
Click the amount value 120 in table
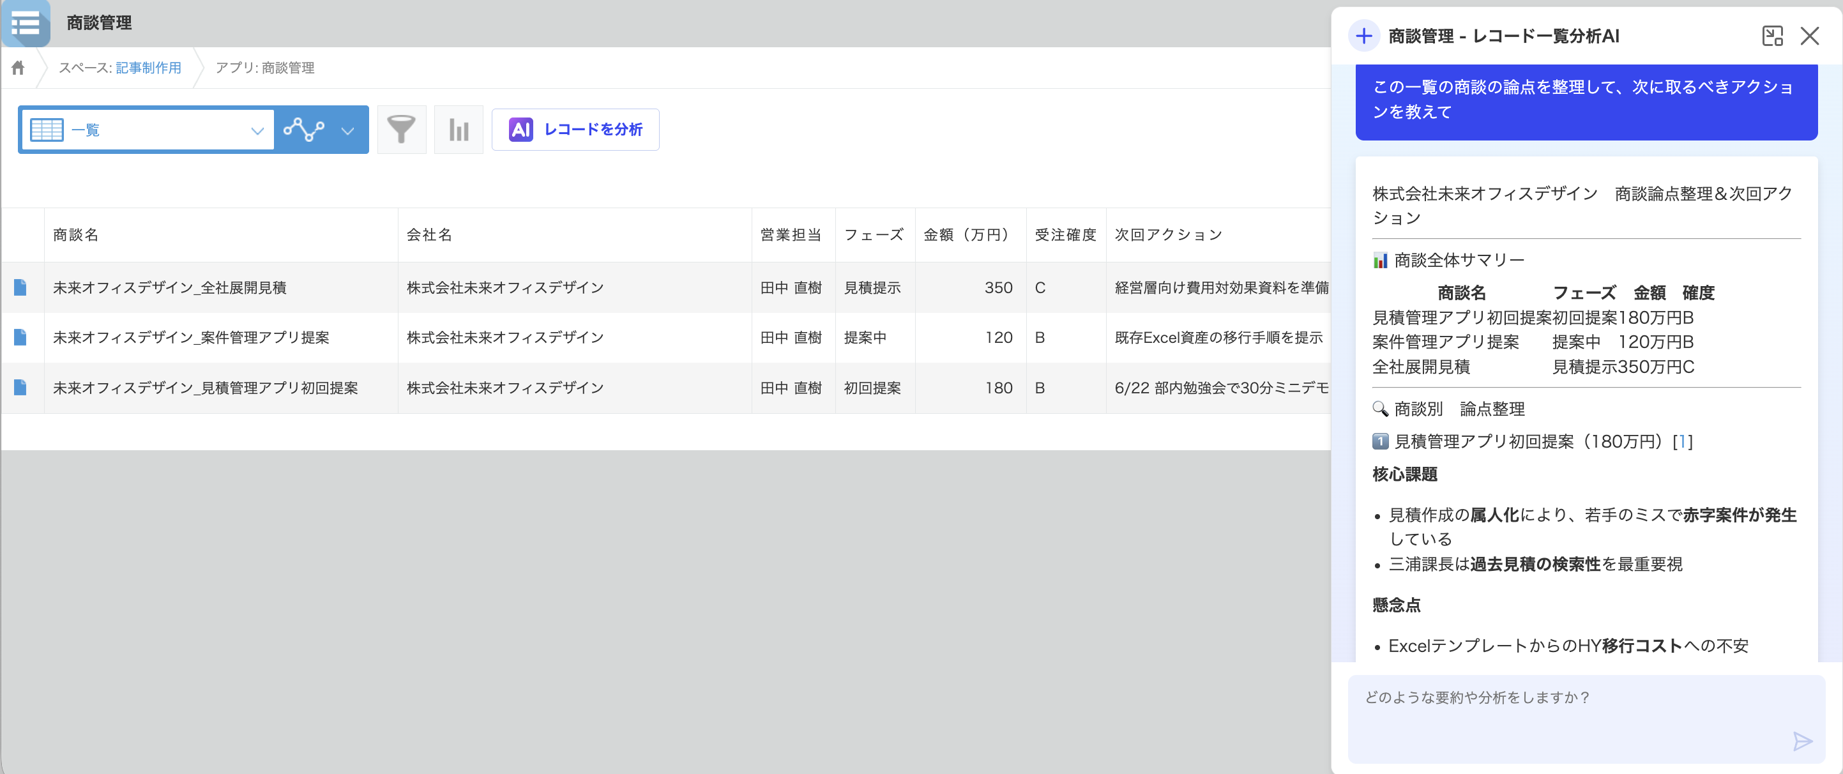(998, 338)
